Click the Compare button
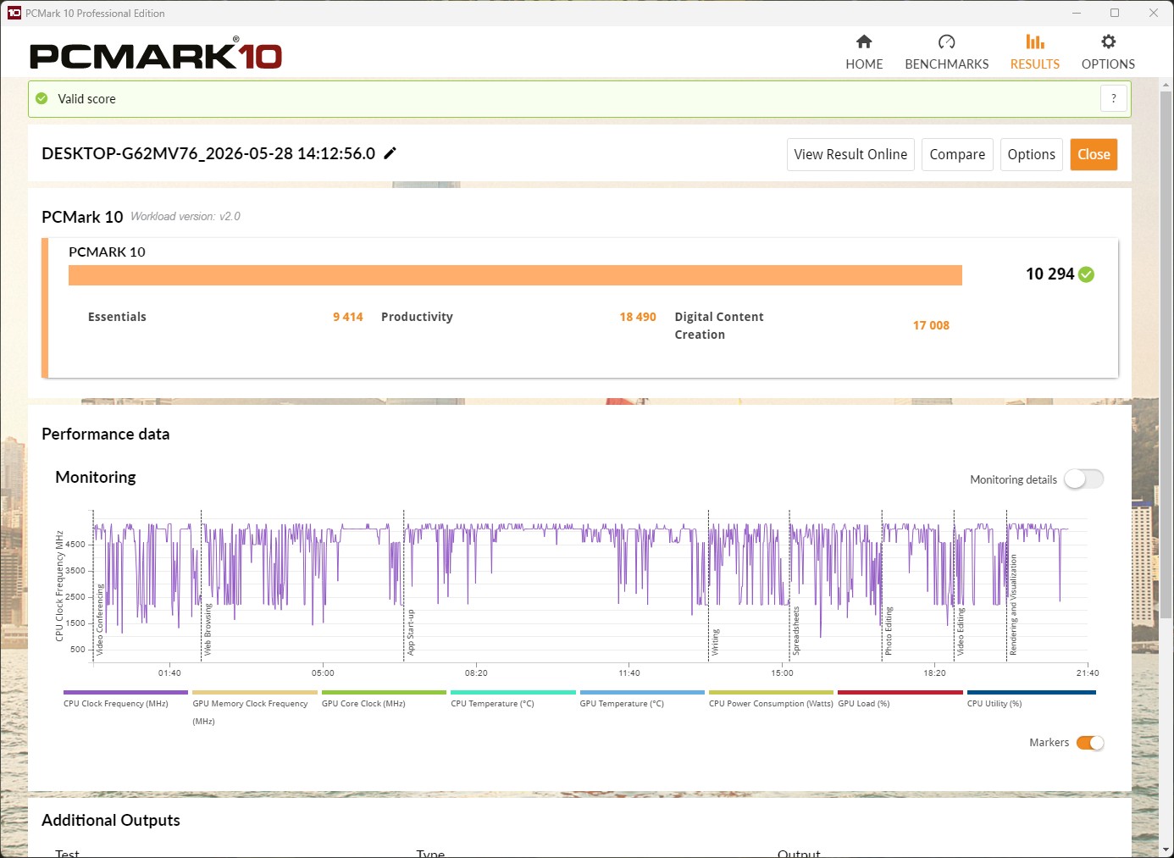The image size is (1174, 858). pos(957,154)
